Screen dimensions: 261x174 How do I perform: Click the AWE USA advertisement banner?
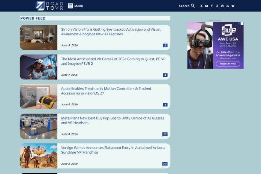215,45
